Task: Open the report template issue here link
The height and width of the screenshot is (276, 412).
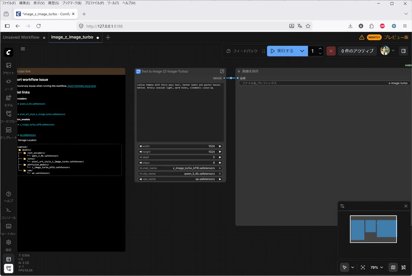Action: (82, 86)
